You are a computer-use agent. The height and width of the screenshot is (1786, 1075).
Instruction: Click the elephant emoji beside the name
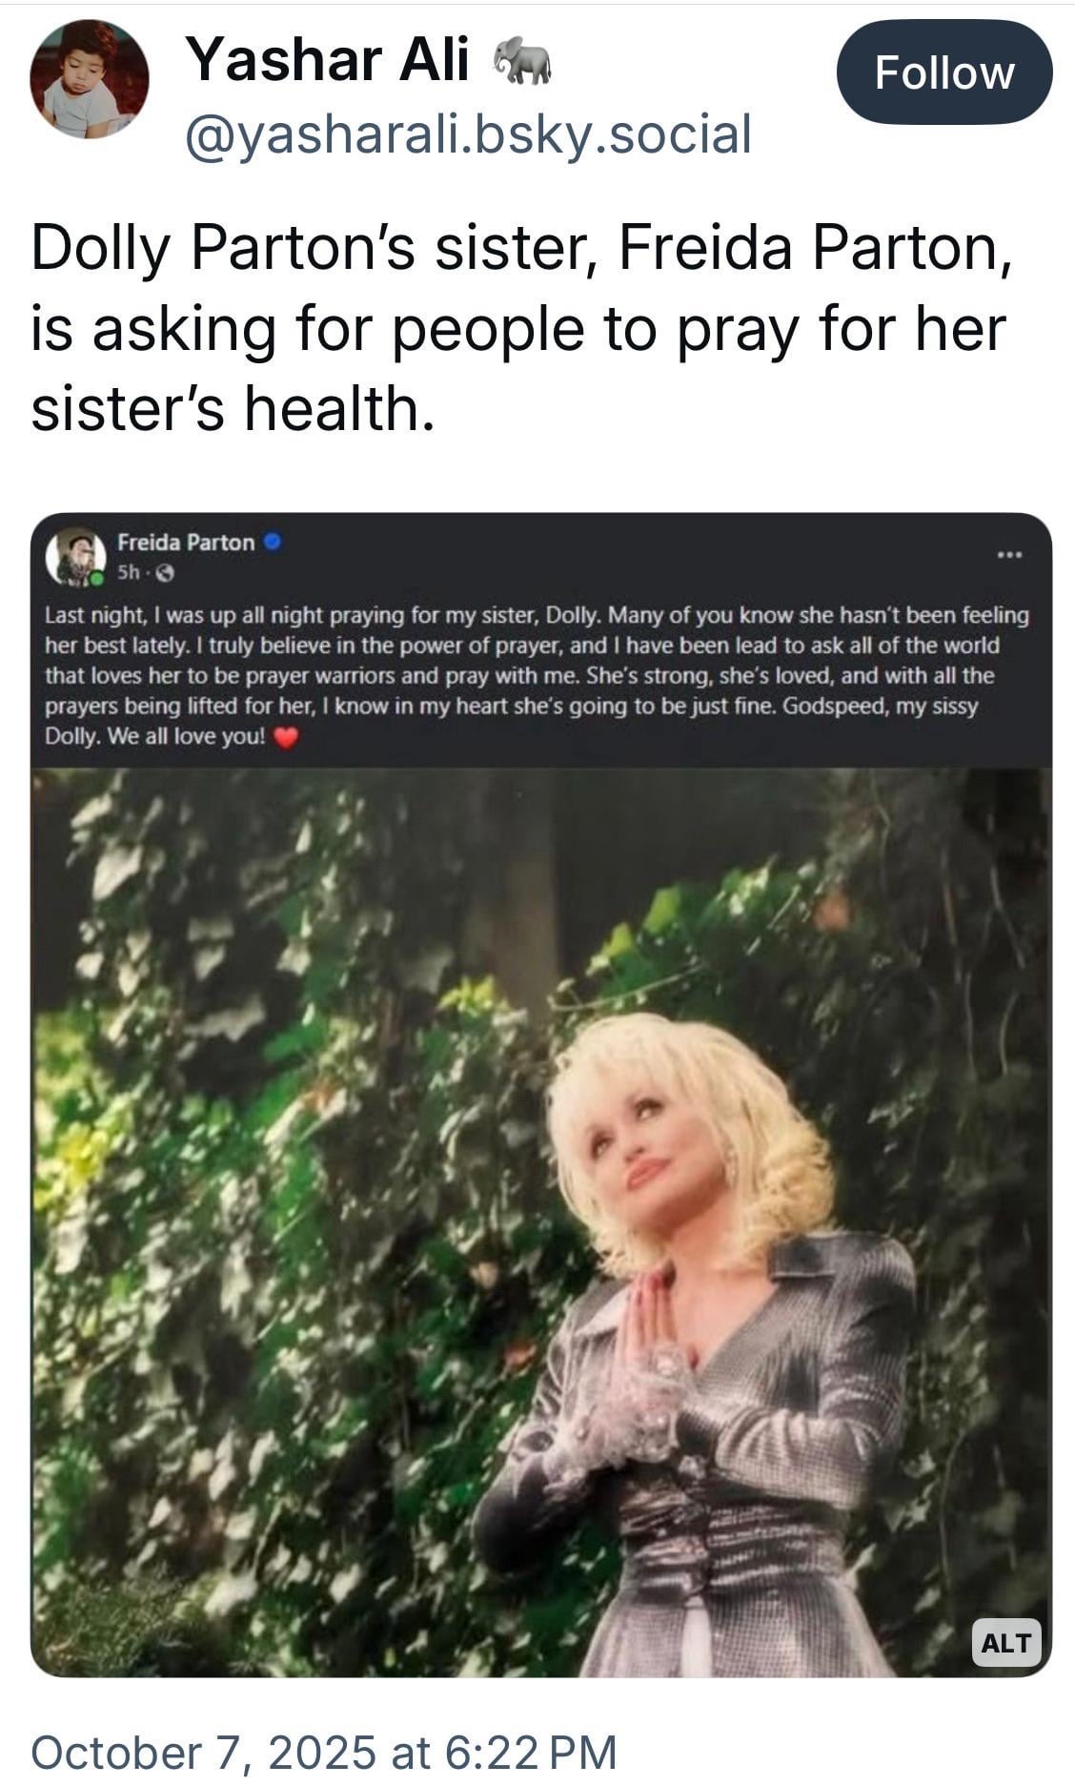tap(521, 61)
